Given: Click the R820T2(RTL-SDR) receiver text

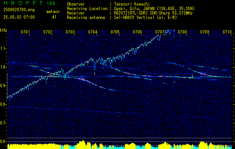Looking at the screenshot, I should pyautogui.click(x=153, y=13).
